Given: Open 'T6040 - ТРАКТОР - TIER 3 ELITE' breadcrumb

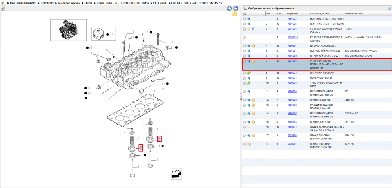Looking at the screenshot, I should pos(122,3).
